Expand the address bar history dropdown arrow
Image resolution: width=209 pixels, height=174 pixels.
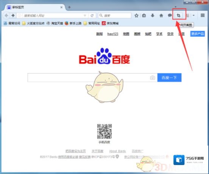click(85, 16)
